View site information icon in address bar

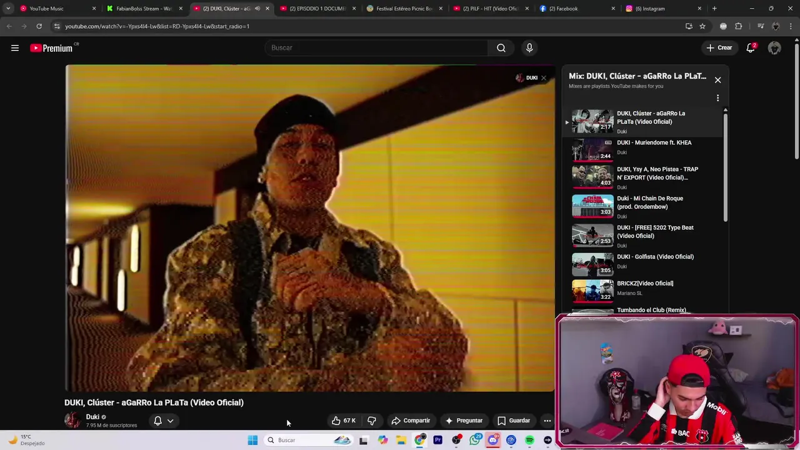click(x=57, y=26)
